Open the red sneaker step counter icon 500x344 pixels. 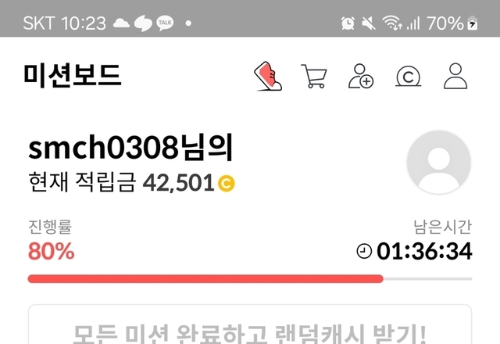[x=268, y=77]
